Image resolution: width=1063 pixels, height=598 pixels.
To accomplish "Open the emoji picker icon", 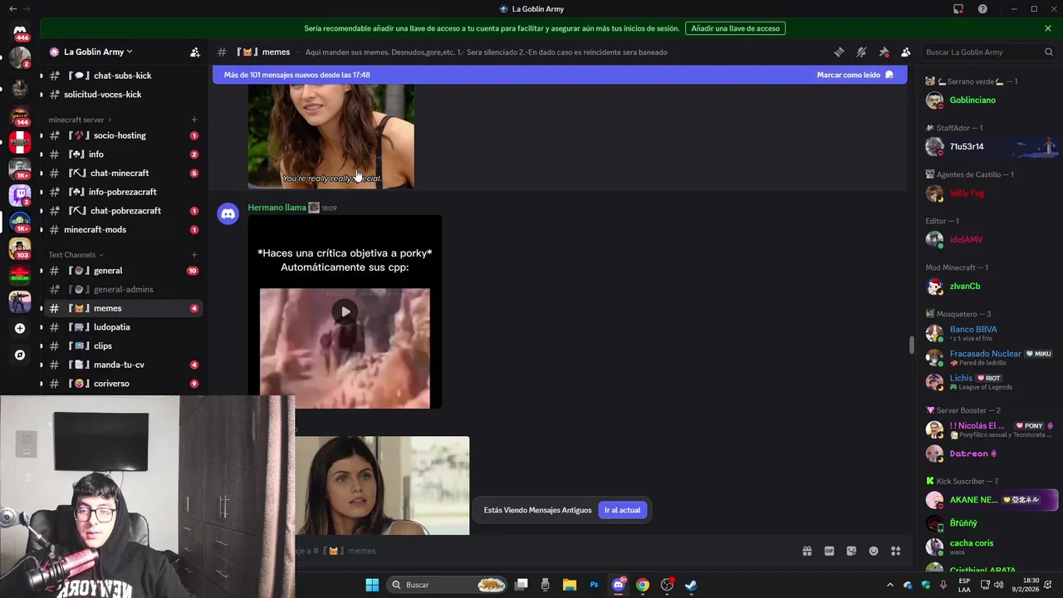I will (874, 551).
